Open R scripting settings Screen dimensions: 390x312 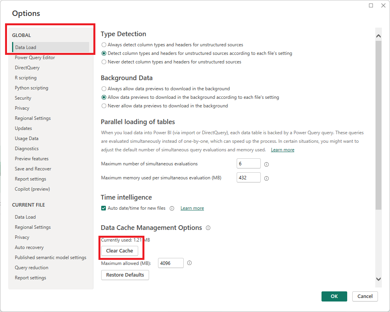pyautogui.click(x=26, y=78)
